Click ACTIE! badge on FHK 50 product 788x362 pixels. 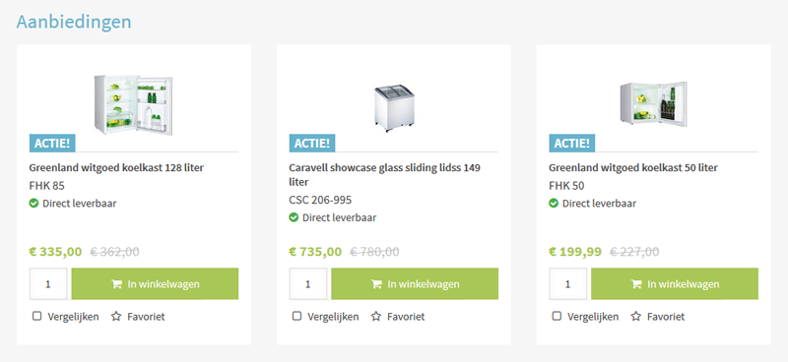(572, 143)
